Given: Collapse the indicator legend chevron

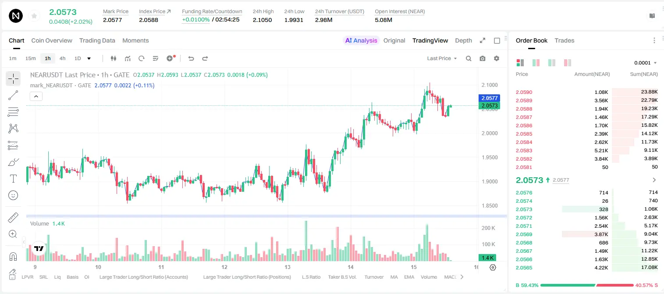Looking at the screenshot, I should click(36, 96).
